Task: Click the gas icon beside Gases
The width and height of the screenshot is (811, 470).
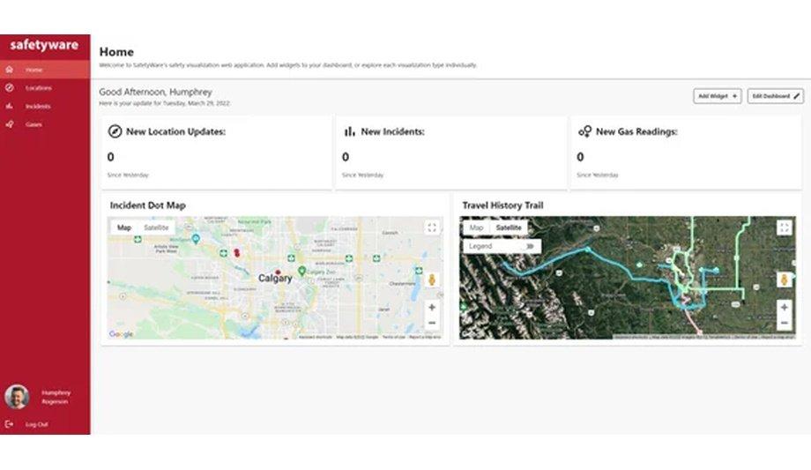Action: (10, 124)
